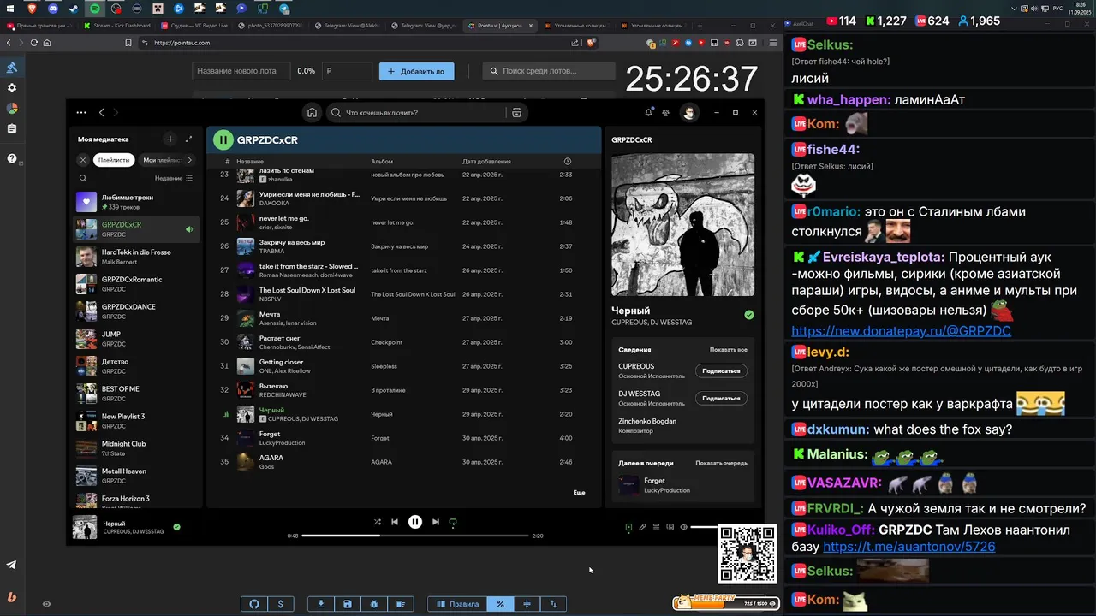Open Metall Heaven playlist
The width and height of the screenshot is (1096, 616).
click(x=137, y=476)
